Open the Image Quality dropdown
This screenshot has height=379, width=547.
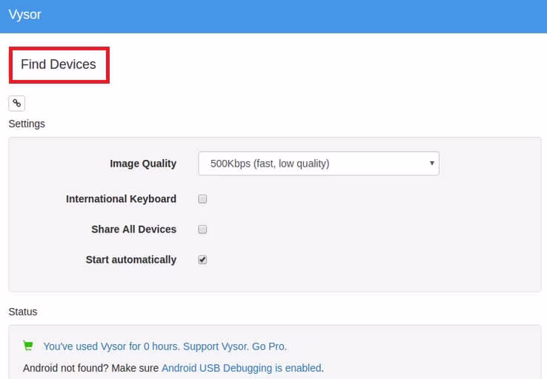[319, 164]
